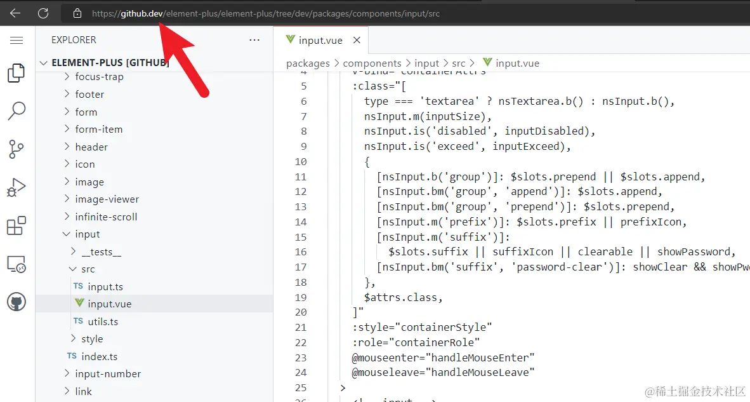Image resolution: width=750 pixels, height=402 pixels.
Task: View site info via the lock icon
Action: point(77,13)
